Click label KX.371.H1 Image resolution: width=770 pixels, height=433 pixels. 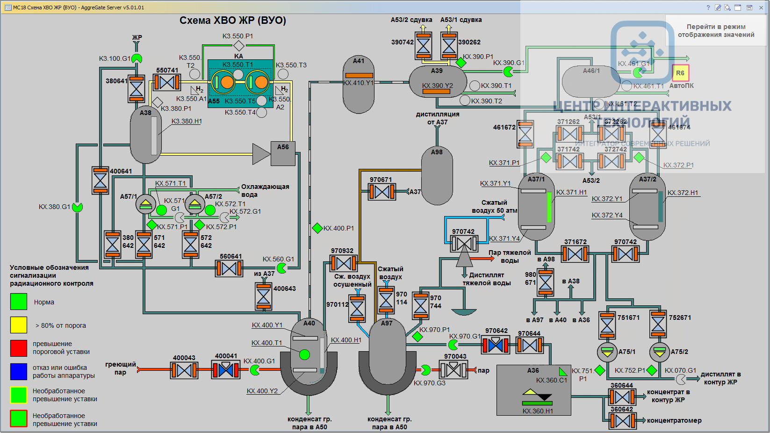pyautogui.click(x=571, y=192)
